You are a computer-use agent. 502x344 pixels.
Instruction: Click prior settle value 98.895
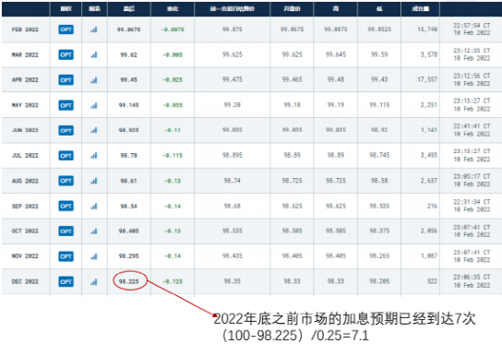tap(233, 155)
